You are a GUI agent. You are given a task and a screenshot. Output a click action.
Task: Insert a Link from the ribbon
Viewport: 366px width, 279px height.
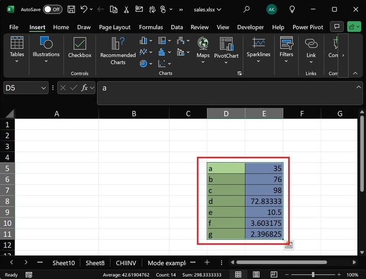[x=311, y=47]
